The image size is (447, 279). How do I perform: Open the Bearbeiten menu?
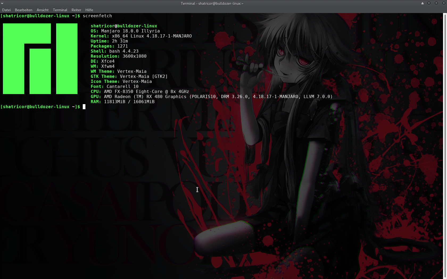[x=23, y=10]
